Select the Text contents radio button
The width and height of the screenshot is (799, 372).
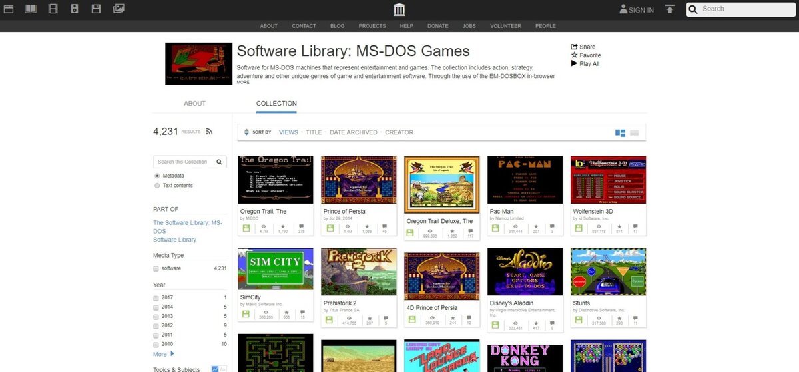[x=157, y=186]
